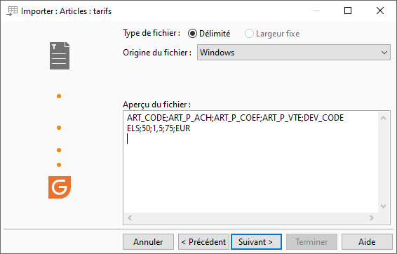Select the Délimité radio button
The width and height of the screenshot is (397, 254).
pyautogui.click(x=192, y=34)
